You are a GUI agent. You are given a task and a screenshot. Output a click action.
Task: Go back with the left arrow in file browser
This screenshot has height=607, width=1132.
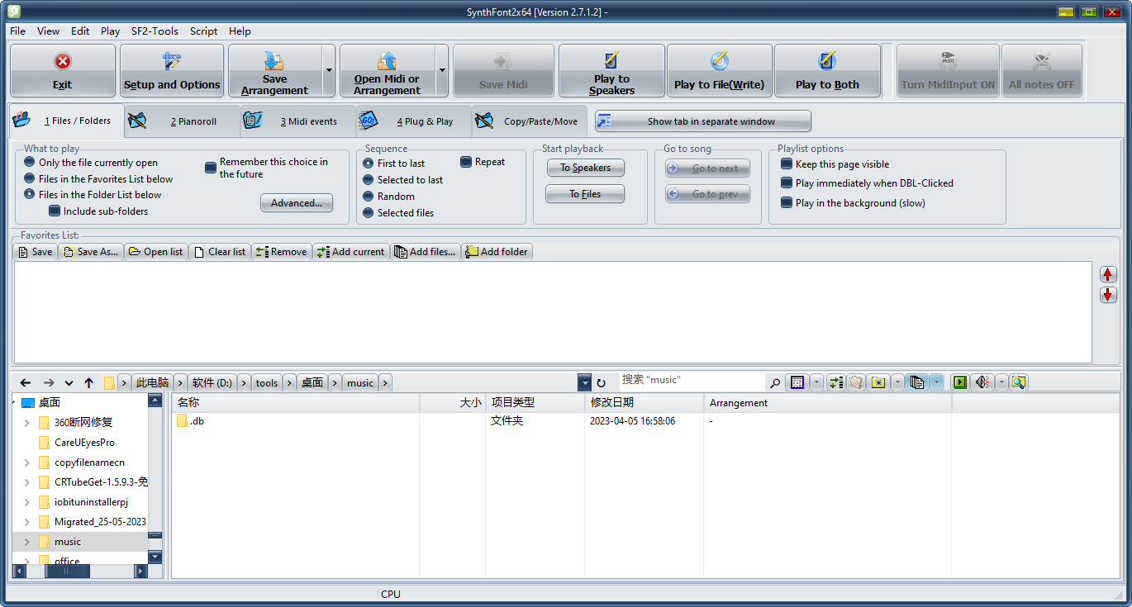pos(26,382)
